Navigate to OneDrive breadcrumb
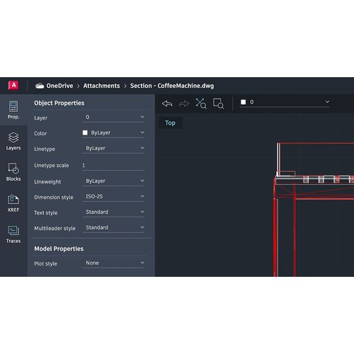This screenshot has width=354, height=354. (59, 86)
